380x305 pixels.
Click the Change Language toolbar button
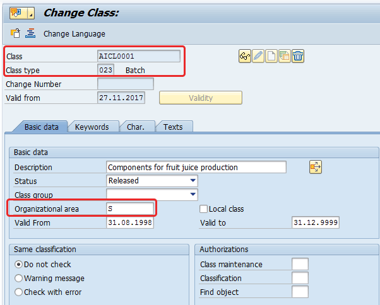coord(74,33)
